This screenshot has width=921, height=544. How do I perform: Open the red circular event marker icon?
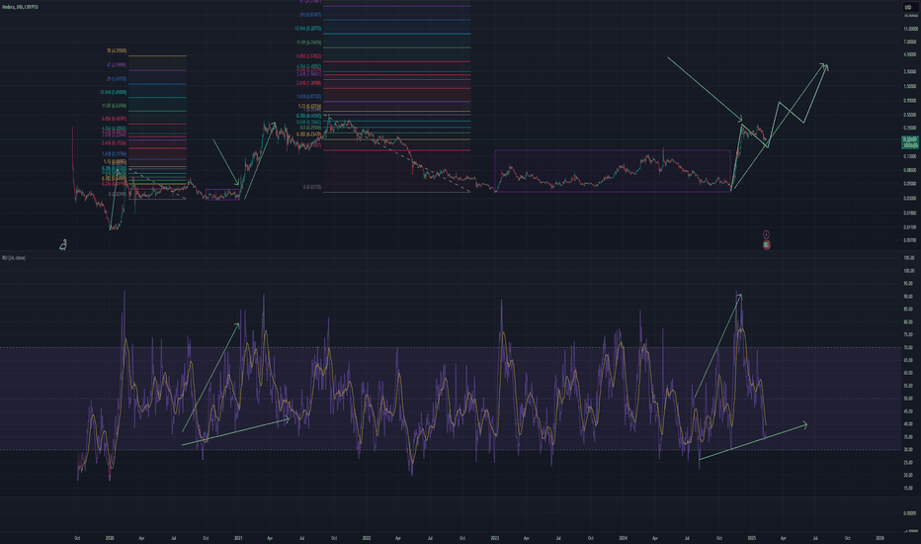click(x=766, y=244)
